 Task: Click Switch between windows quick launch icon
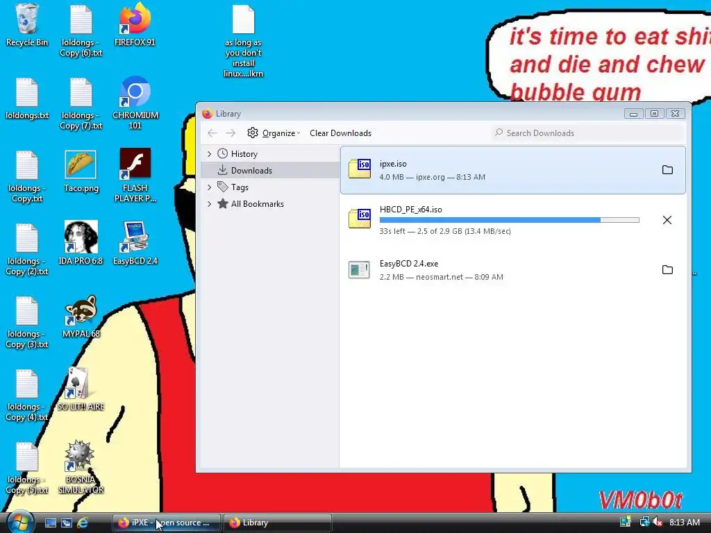point(66,523)
